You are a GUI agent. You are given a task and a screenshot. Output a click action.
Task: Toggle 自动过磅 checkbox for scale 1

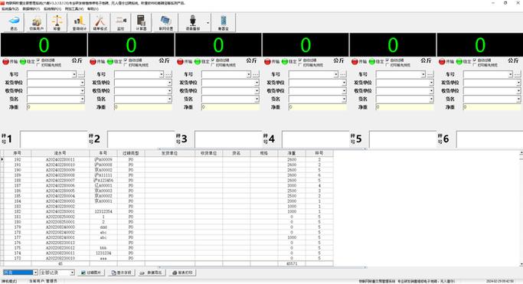(38, 60)
